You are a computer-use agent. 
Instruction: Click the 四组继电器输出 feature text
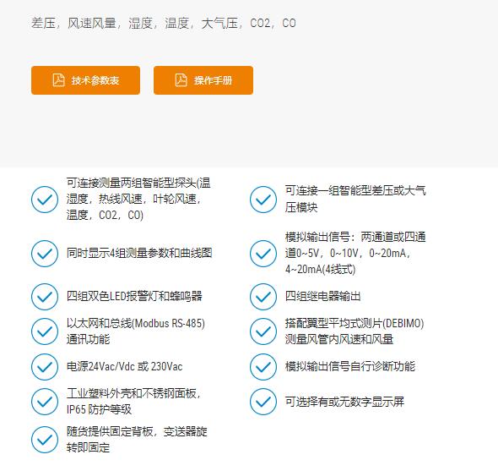point(322,296)
